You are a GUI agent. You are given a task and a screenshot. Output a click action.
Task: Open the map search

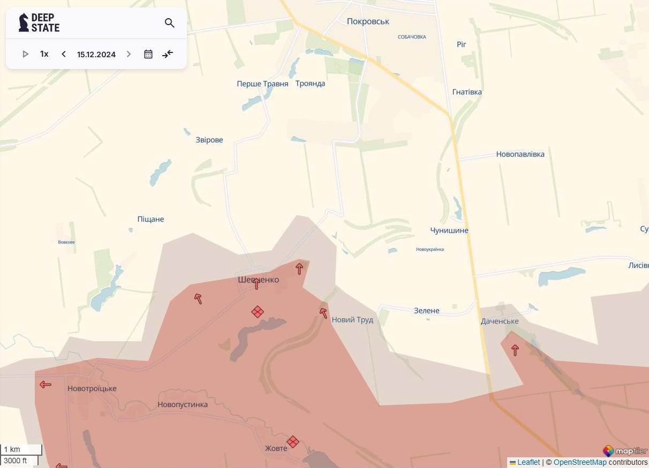click(170, 23)
